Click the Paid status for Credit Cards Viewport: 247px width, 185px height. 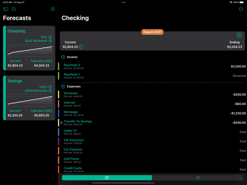click(243, 169)
